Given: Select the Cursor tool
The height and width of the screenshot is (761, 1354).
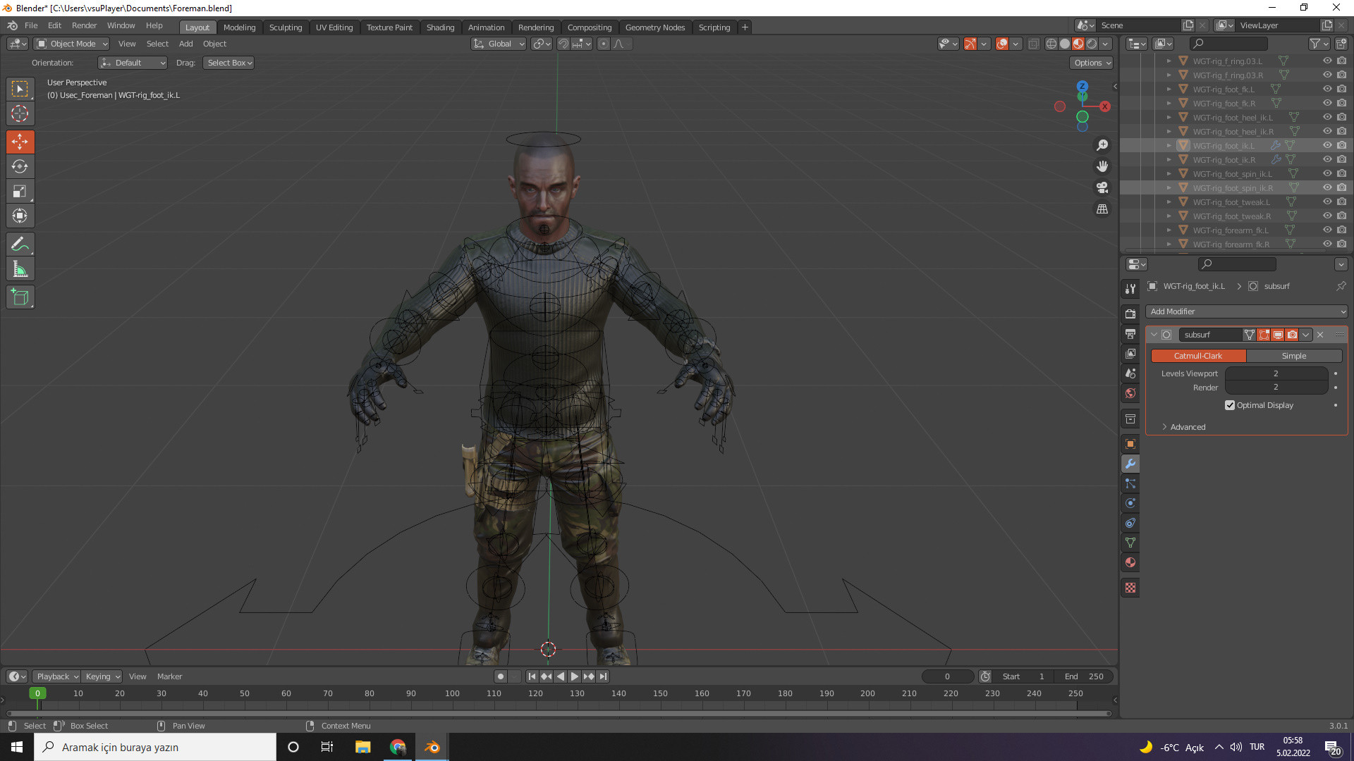Looking at the screenshot, I should (x=20, y=113).
